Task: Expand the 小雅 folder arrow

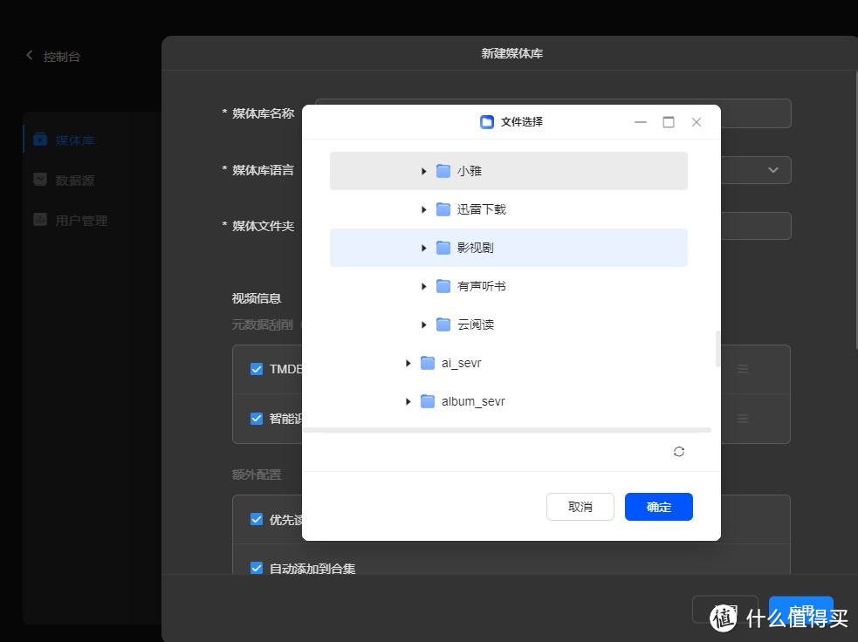Action: click(x=423, y=171)
